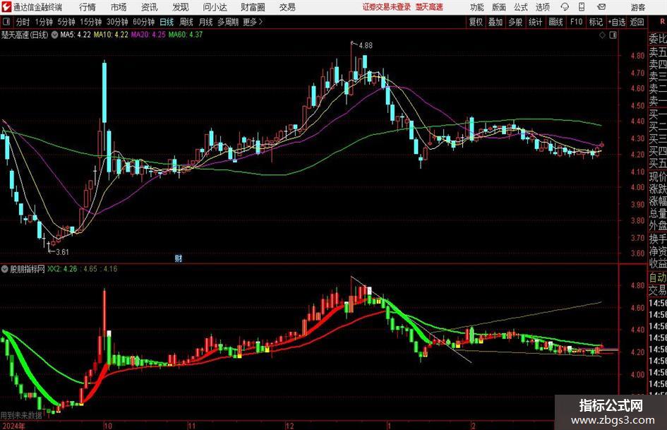Open the 功能 menu
The width and height of the screenshot is (667, 430).
[477, 7]
